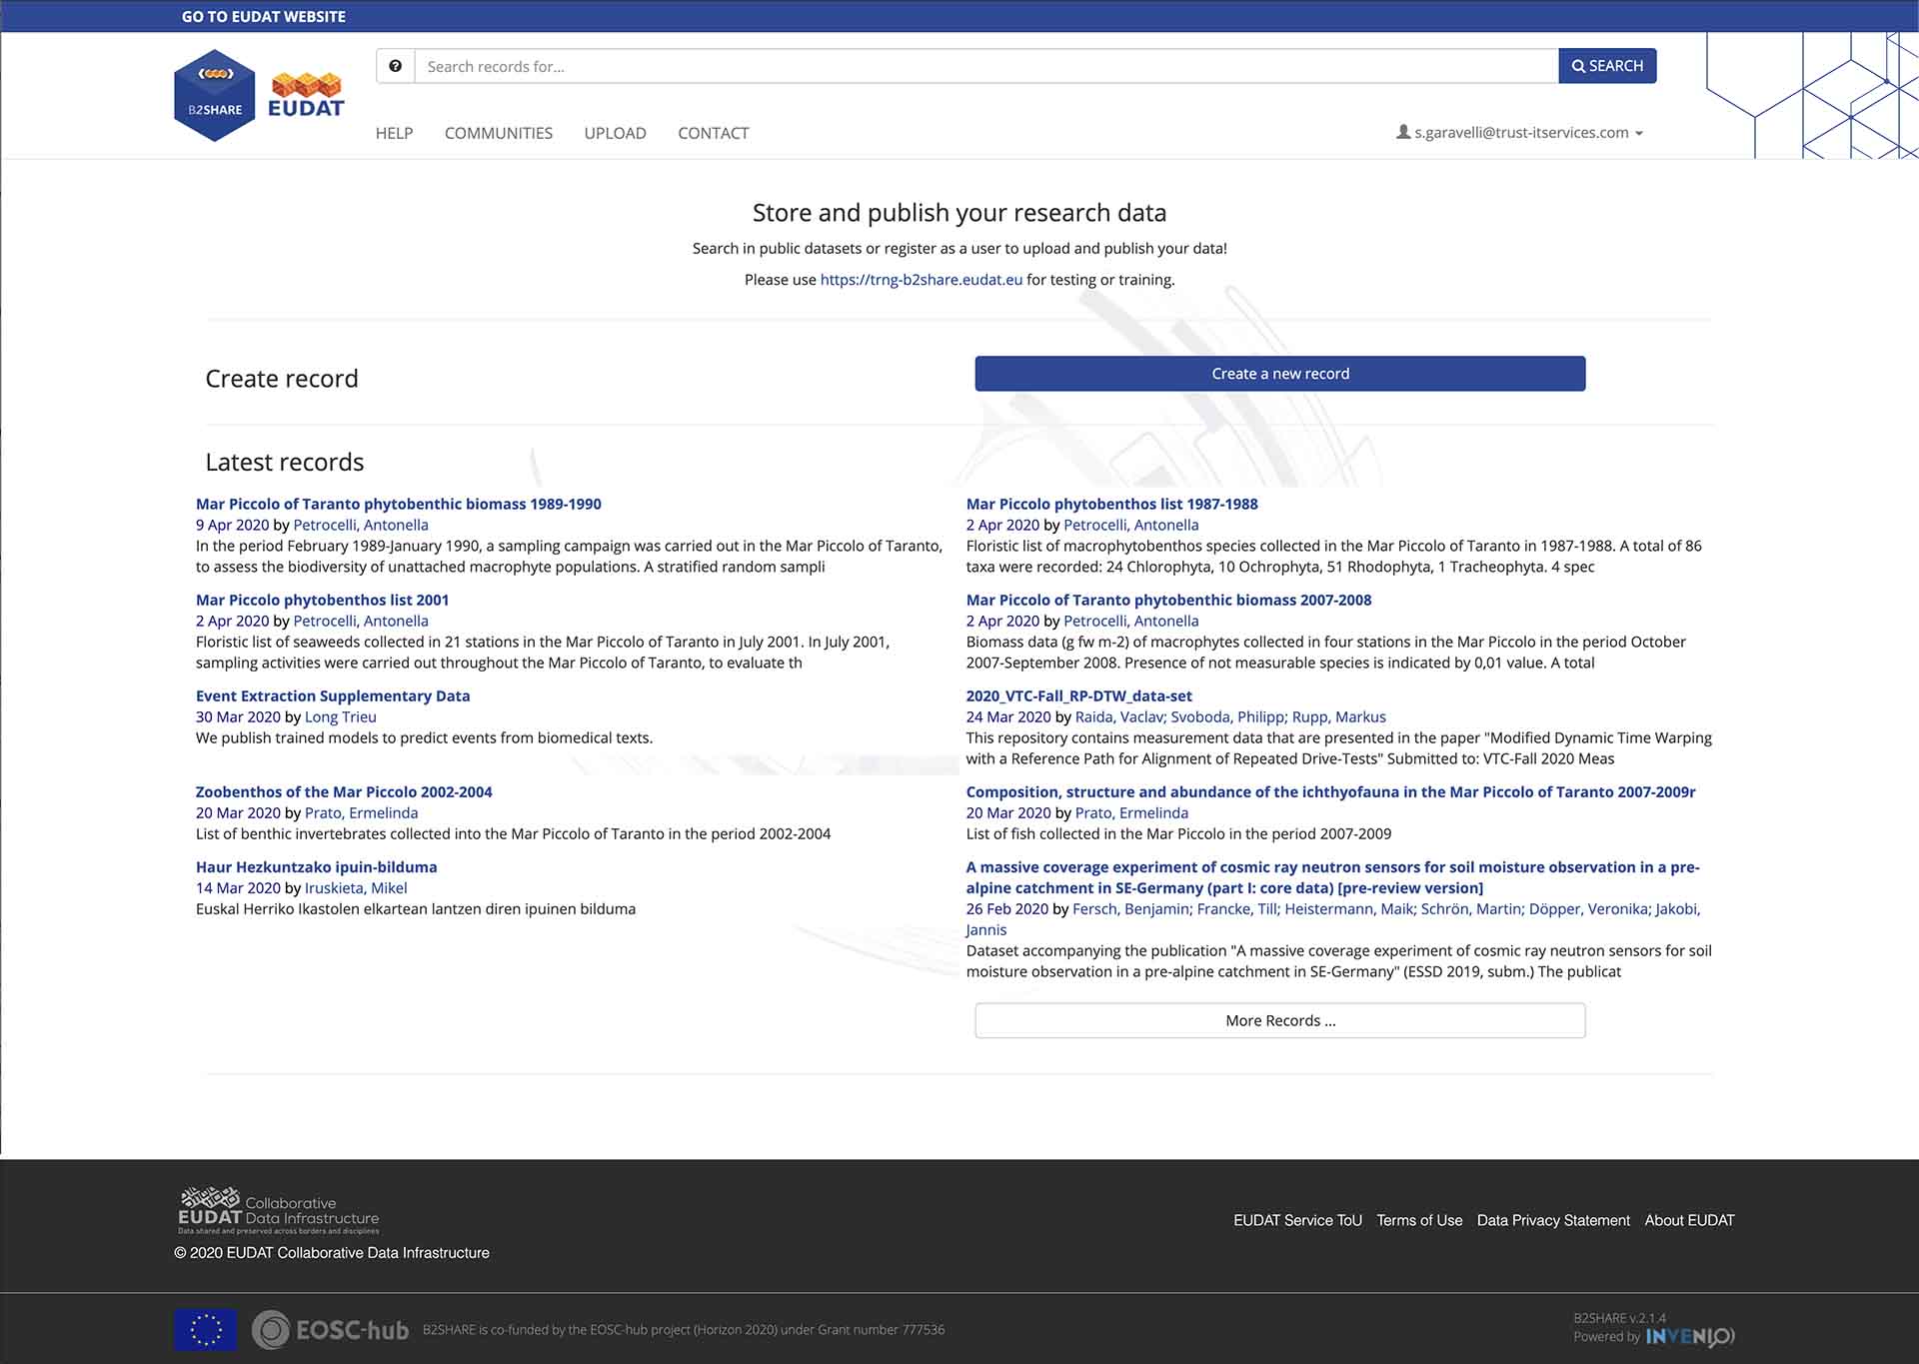Open the COMMUNITIES menu item

coord(499,133)
